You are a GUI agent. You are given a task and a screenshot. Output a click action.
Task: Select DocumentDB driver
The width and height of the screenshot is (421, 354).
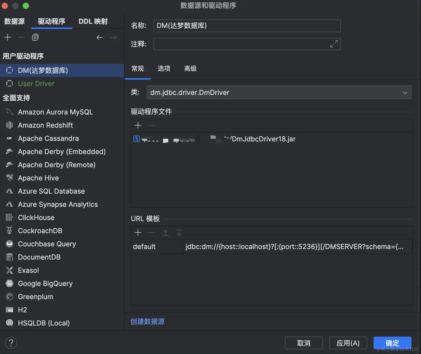point(62,257)
